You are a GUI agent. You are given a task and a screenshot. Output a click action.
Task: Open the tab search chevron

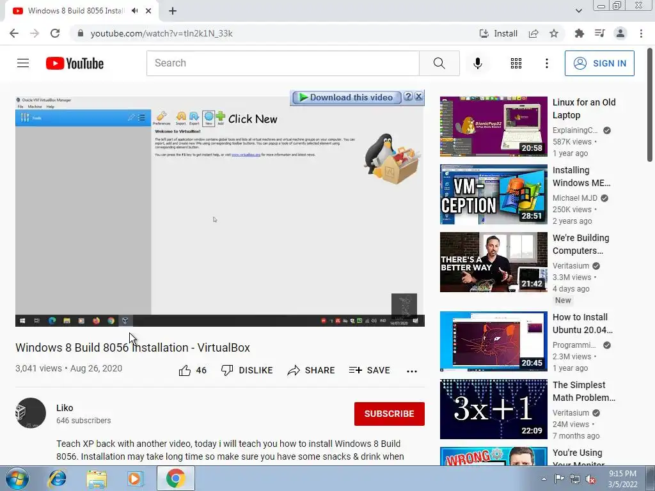tap(578, 11)
